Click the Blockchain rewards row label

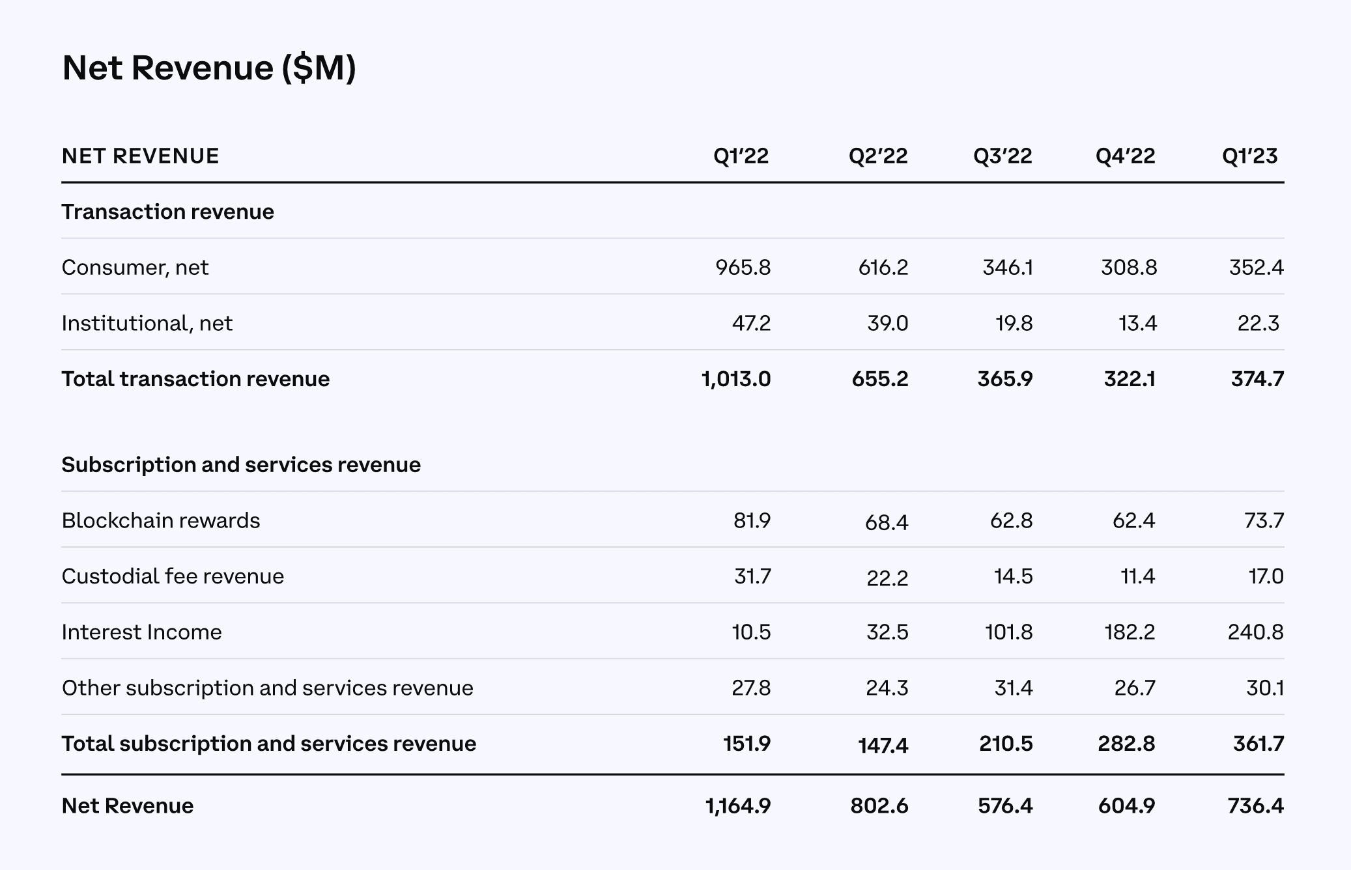[x=160, y=521]
